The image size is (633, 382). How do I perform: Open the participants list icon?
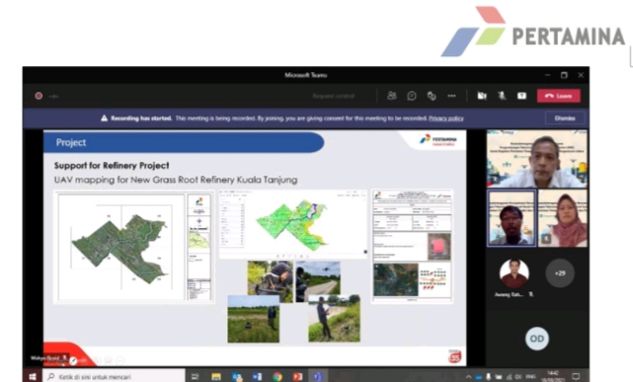(x=392, y=96)
